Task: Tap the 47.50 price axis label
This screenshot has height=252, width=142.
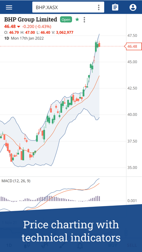Action: click(x=132, y=35)
